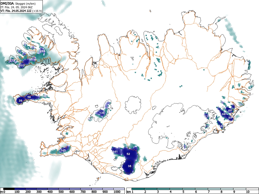259x194 pixels.
Task: Click the dark blue 100–200 m legend swatch
Action: [x=20, y=189]
